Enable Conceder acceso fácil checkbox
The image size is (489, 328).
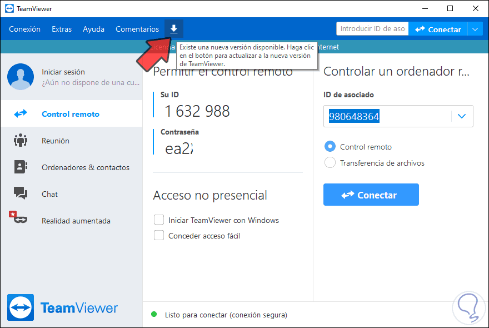159,235
